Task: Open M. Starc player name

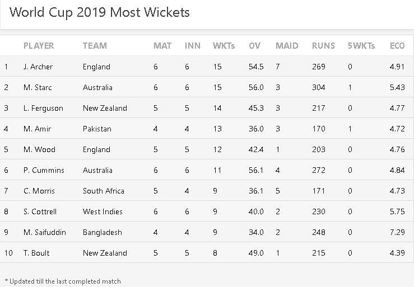Action: 38,87
